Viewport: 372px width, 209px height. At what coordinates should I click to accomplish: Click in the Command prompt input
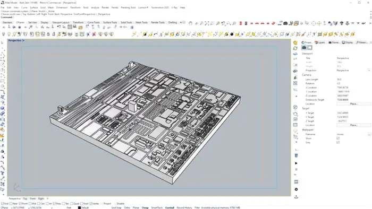click(x=190, y=18)
